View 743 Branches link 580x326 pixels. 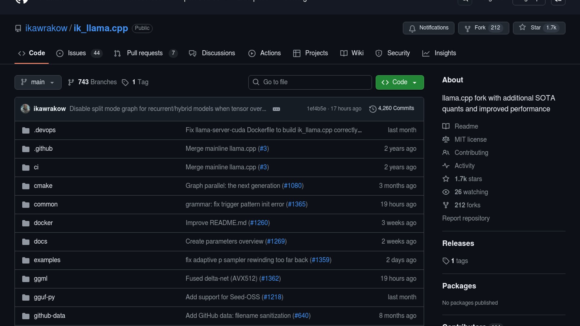[97, 82]
